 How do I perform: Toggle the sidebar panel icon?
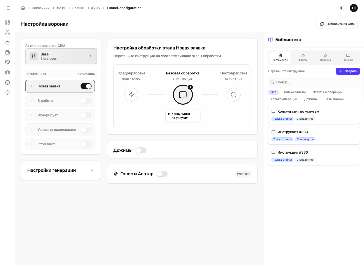[9, 8]
